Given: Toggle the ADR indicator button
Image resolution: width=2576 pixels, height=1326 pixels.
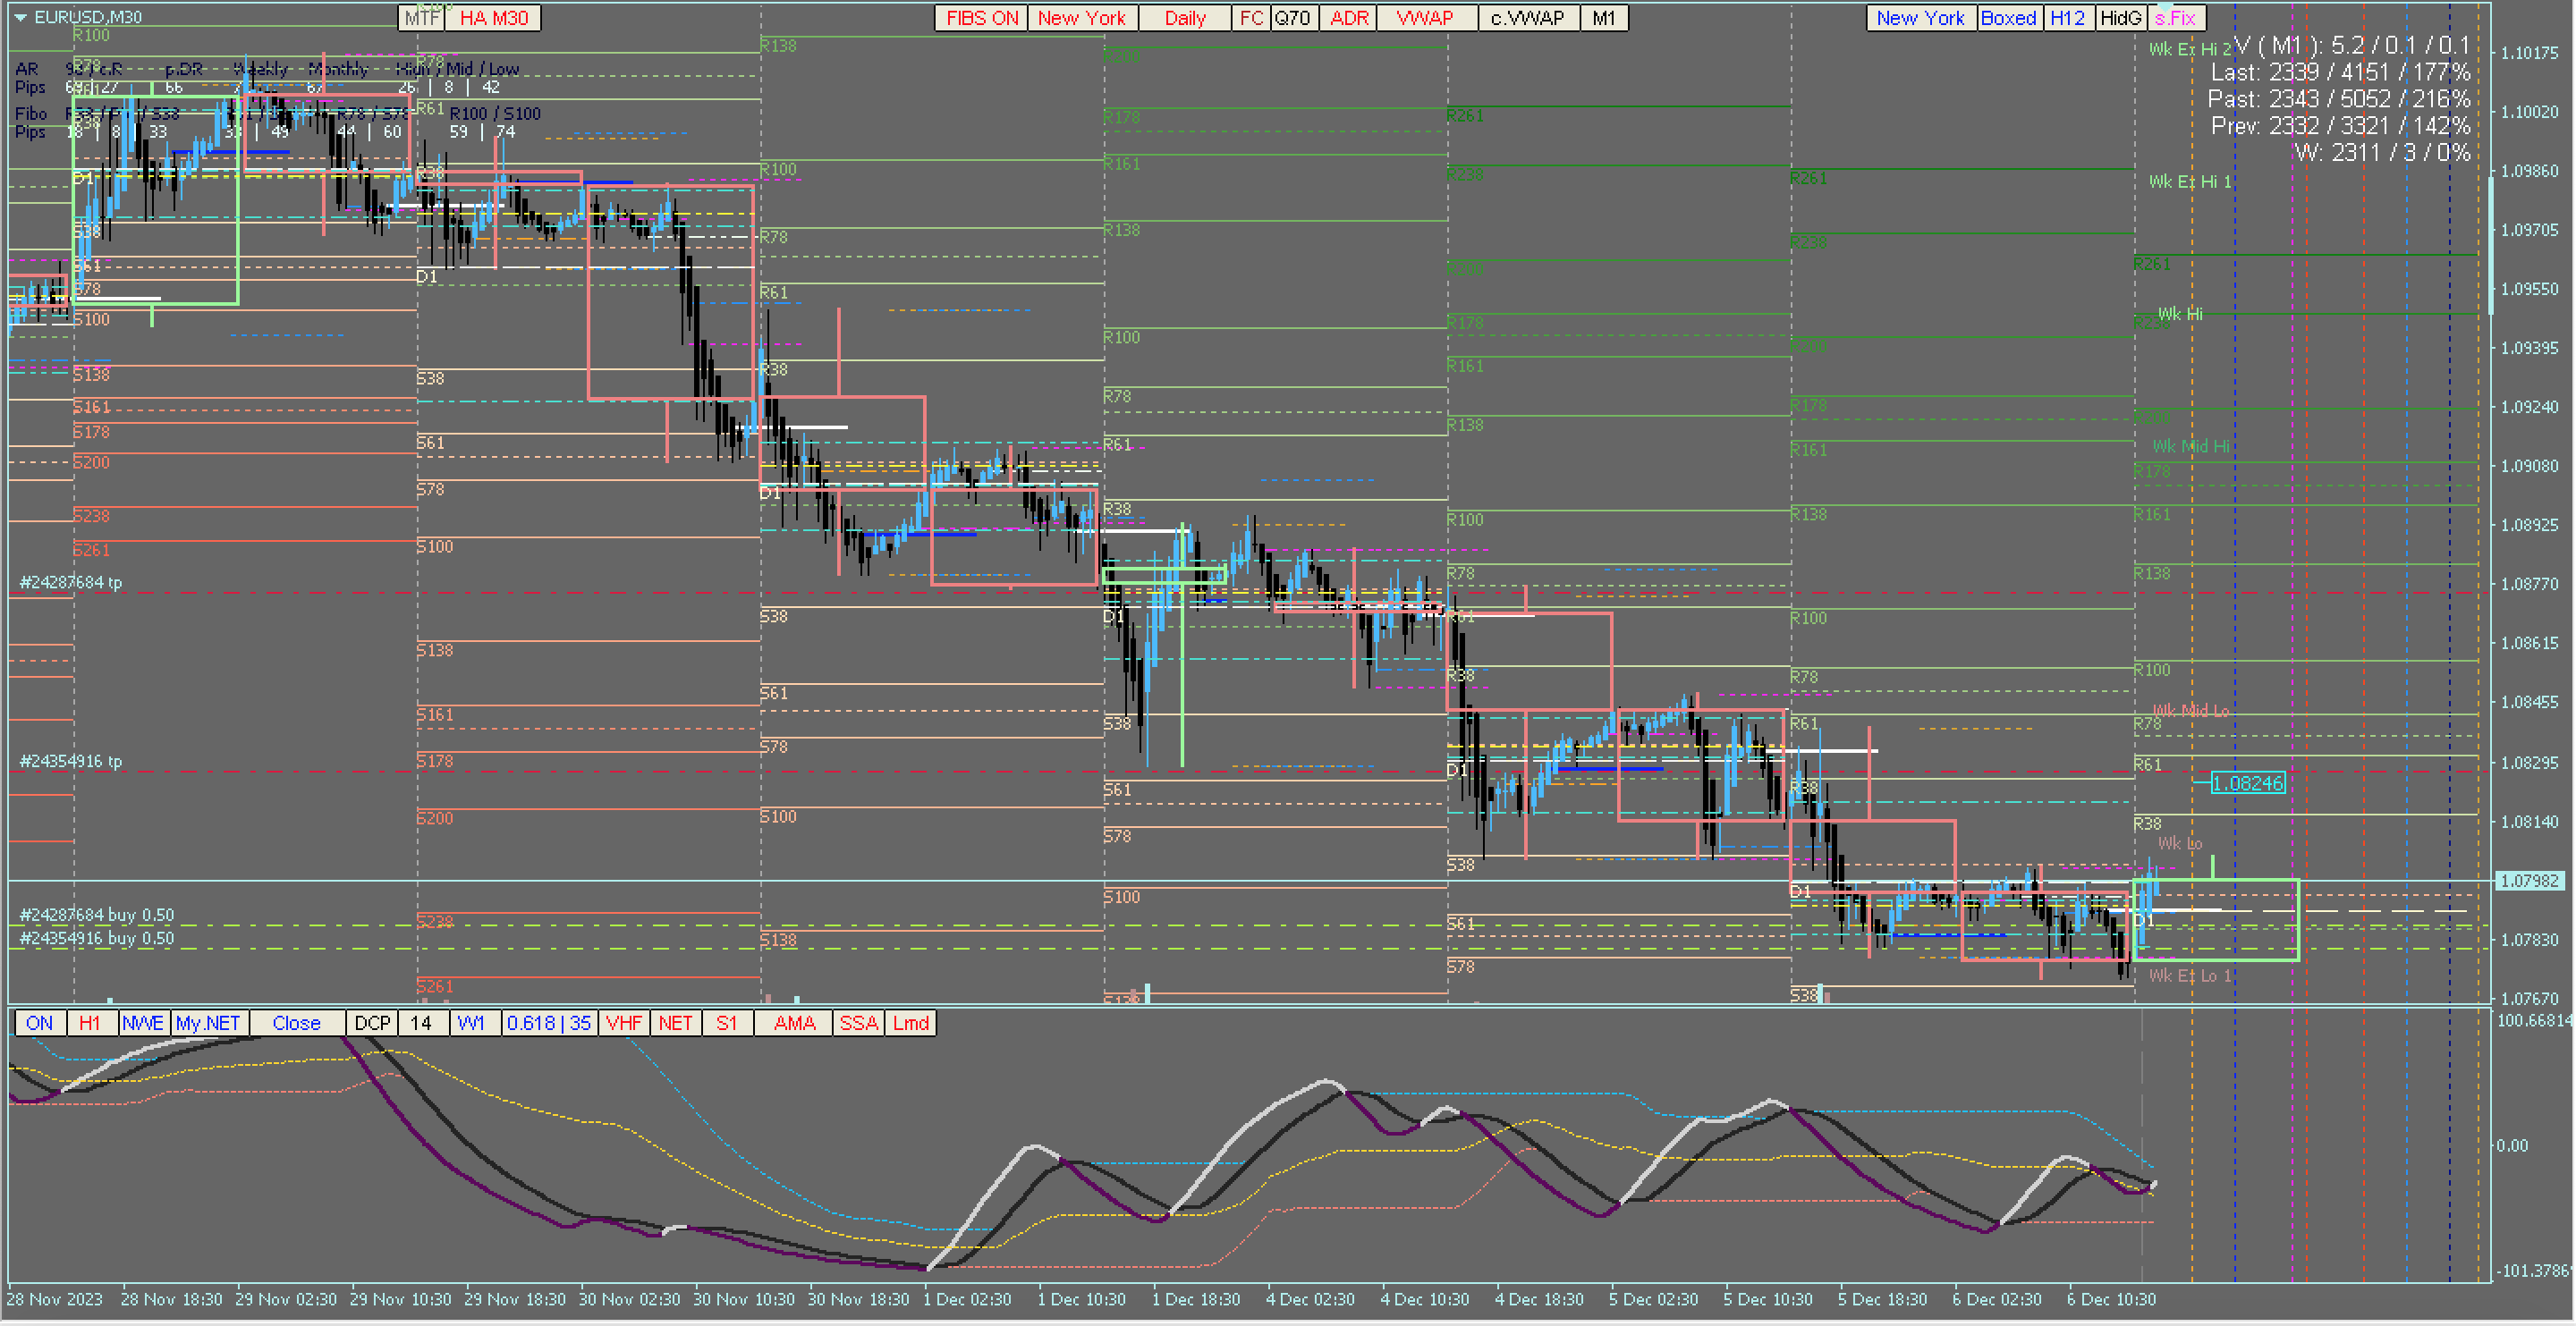Looking at the screenshot, I should [1348, 18].
